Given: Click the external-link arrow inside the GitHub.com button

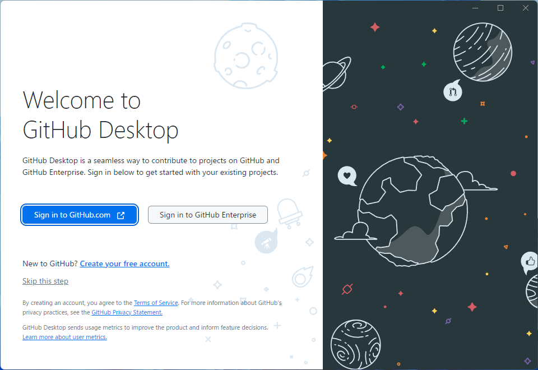Looking at the screenshot, I should point(120,215).
